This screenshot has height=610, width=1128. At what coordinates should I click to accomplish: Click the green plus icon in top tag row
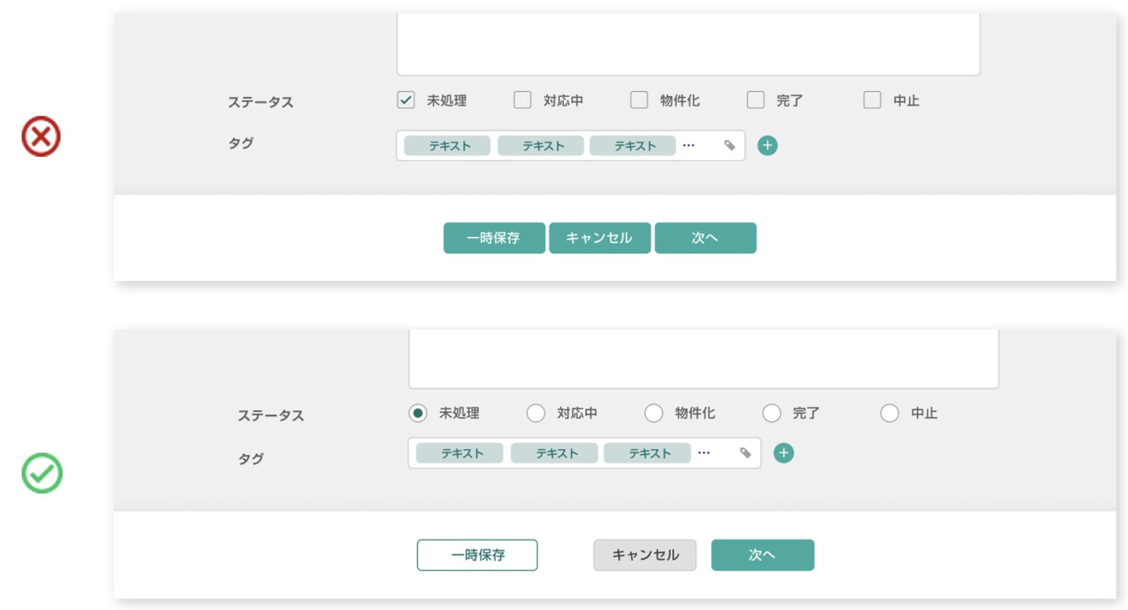(767, 145)
